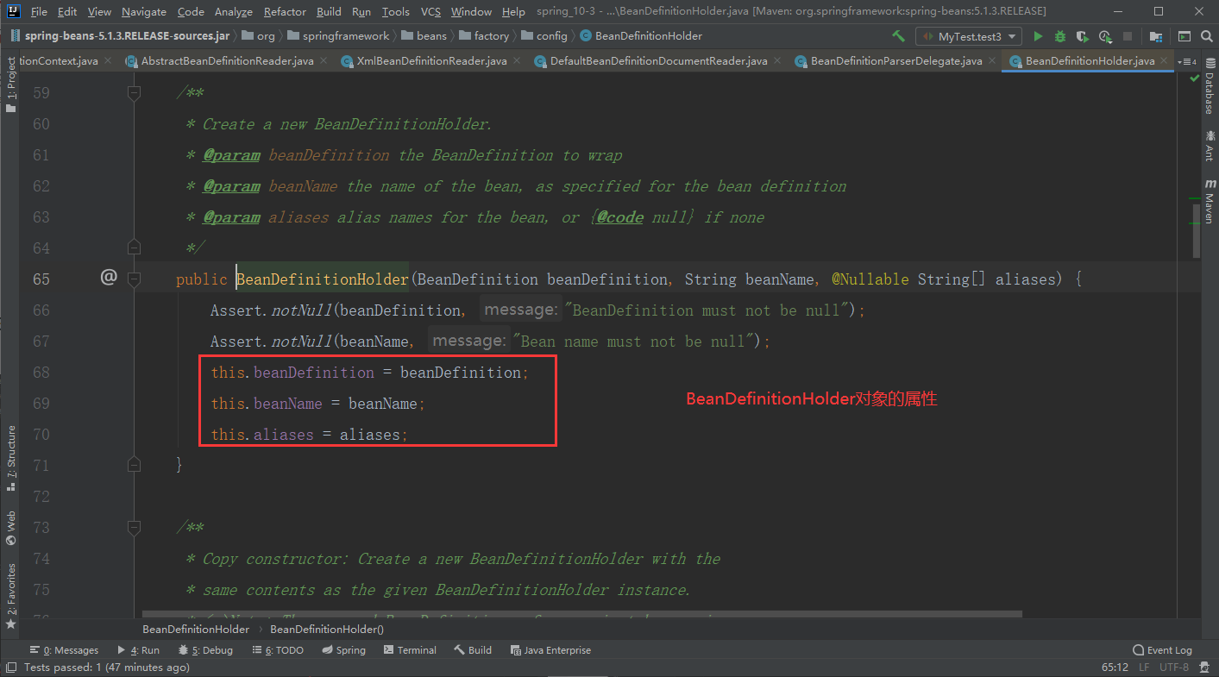Click fold end marker at line 64
The height and width of the screenshot is (677, 1219).
134,248
